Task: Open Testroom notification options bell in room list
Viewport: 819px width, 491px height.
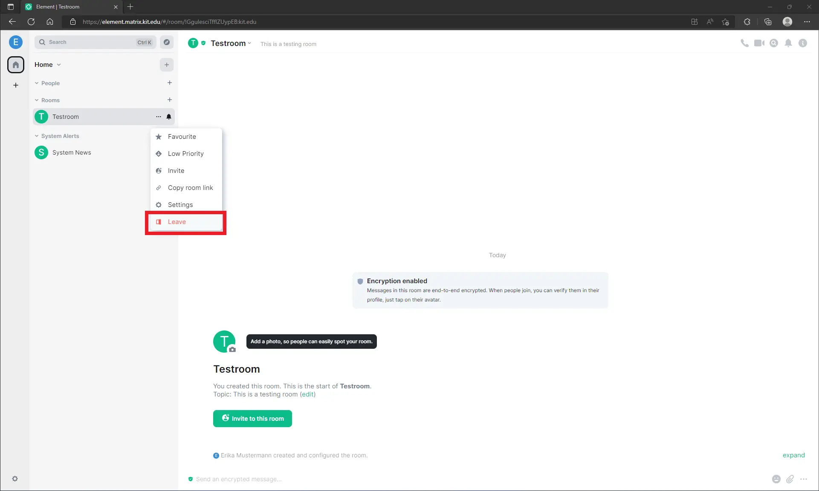Action: [169, 117]
